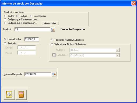Expand the Sub-Rubros dropdown list

[117, 55]
